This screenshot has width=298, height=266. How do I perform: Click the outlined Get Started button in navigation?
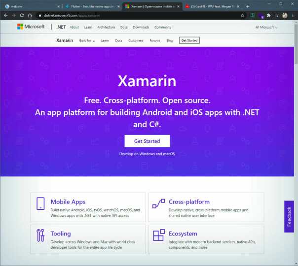189,40
